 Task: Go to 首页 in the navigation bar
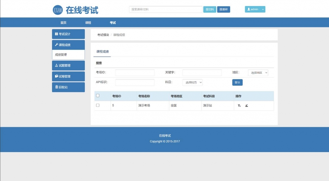click(63, 23)
